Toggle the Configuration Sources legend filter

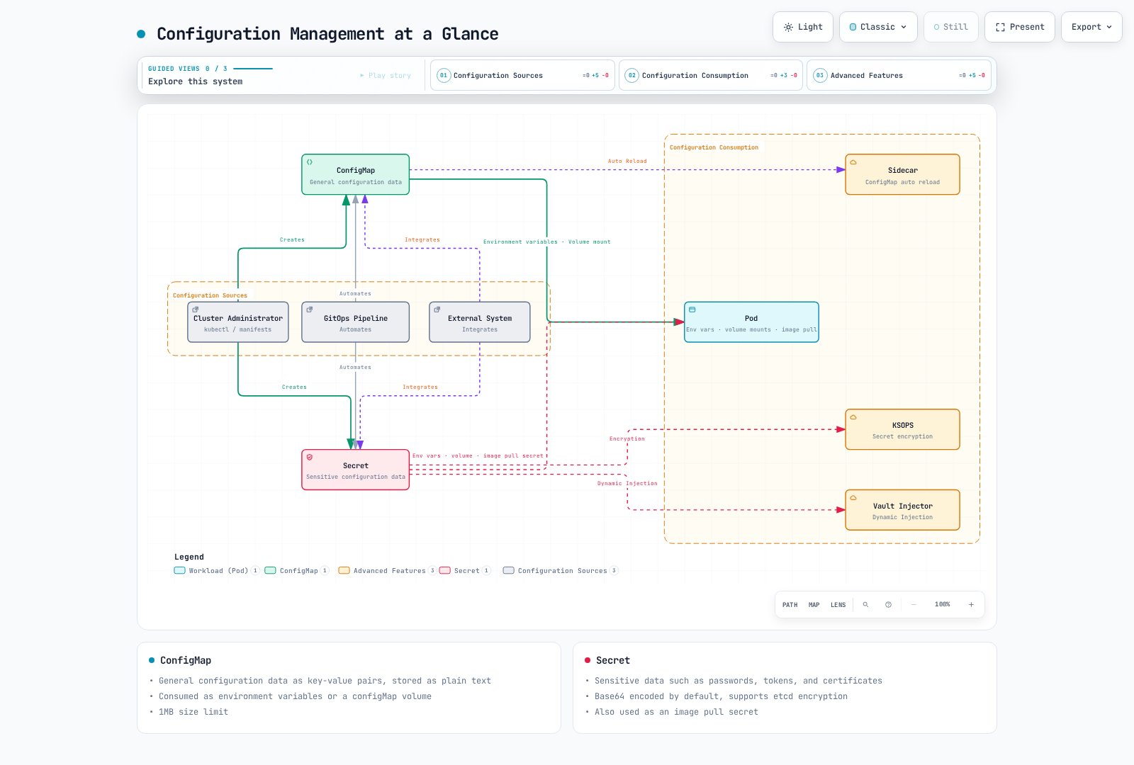[x=561, y=571]
